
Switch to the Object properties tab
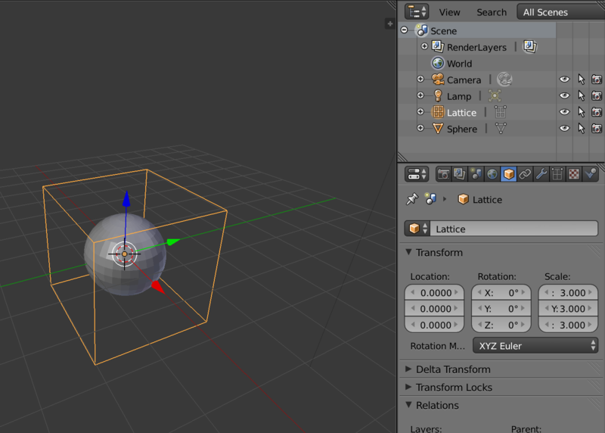tap(508, 174)
